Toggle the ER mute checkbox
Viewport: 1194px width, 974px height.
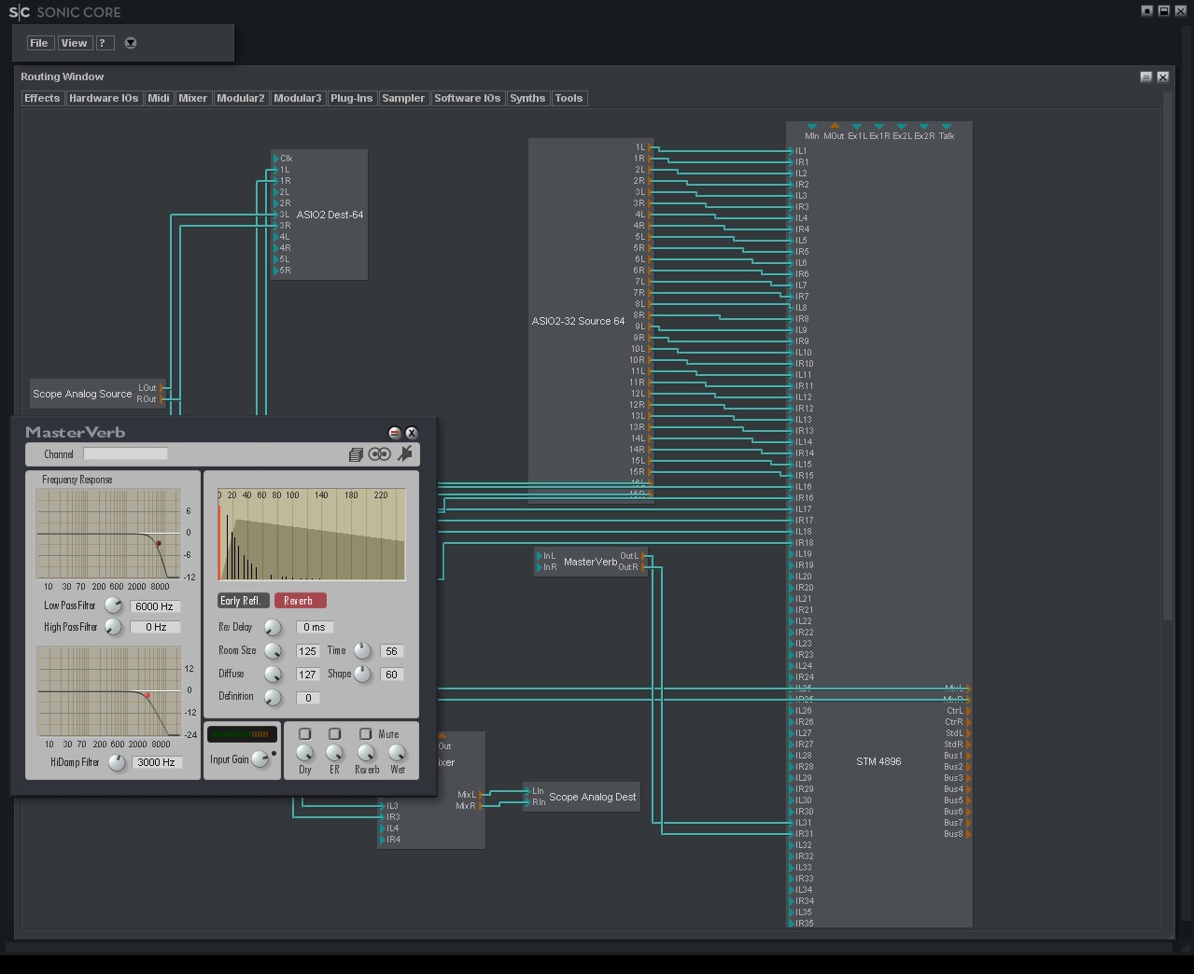click(335, 734)
